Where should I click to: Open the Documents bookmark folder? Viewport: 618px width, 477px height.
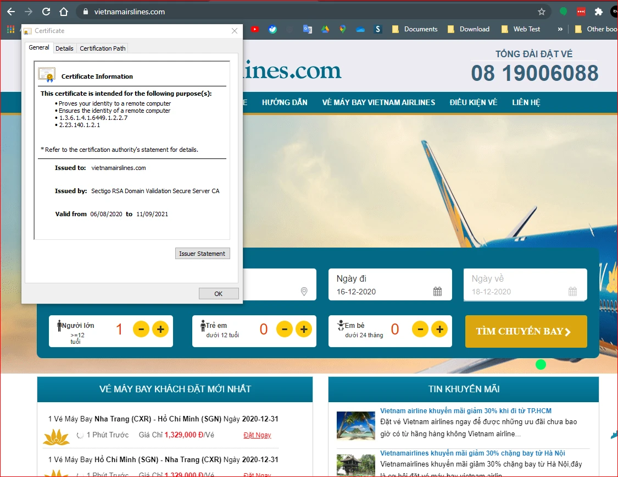coord(415,29)
